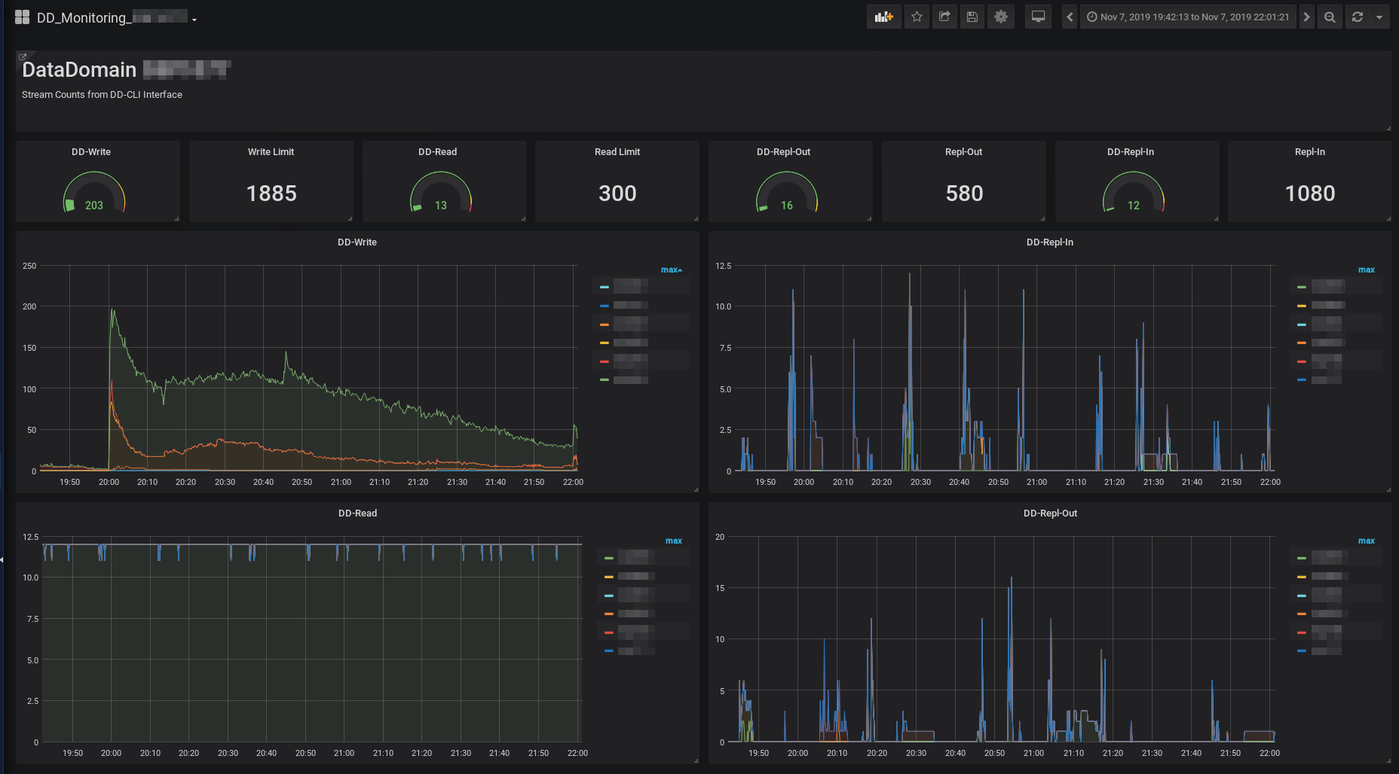Open time range picker
Image resolution: width=1399 pixels, height=774 pixels.
(1188, 17)
